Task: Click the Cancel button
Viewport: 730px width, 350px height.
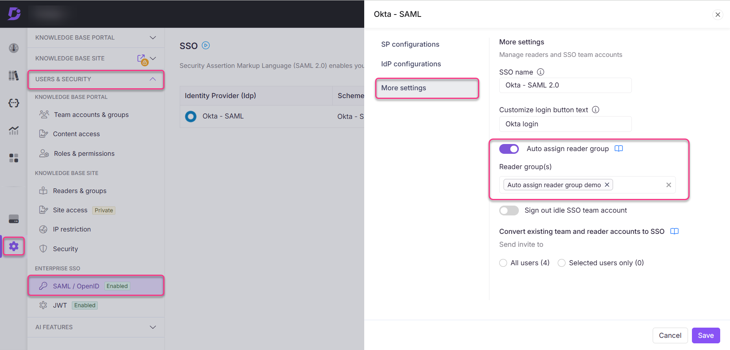Action: click(x=670, y=335)
